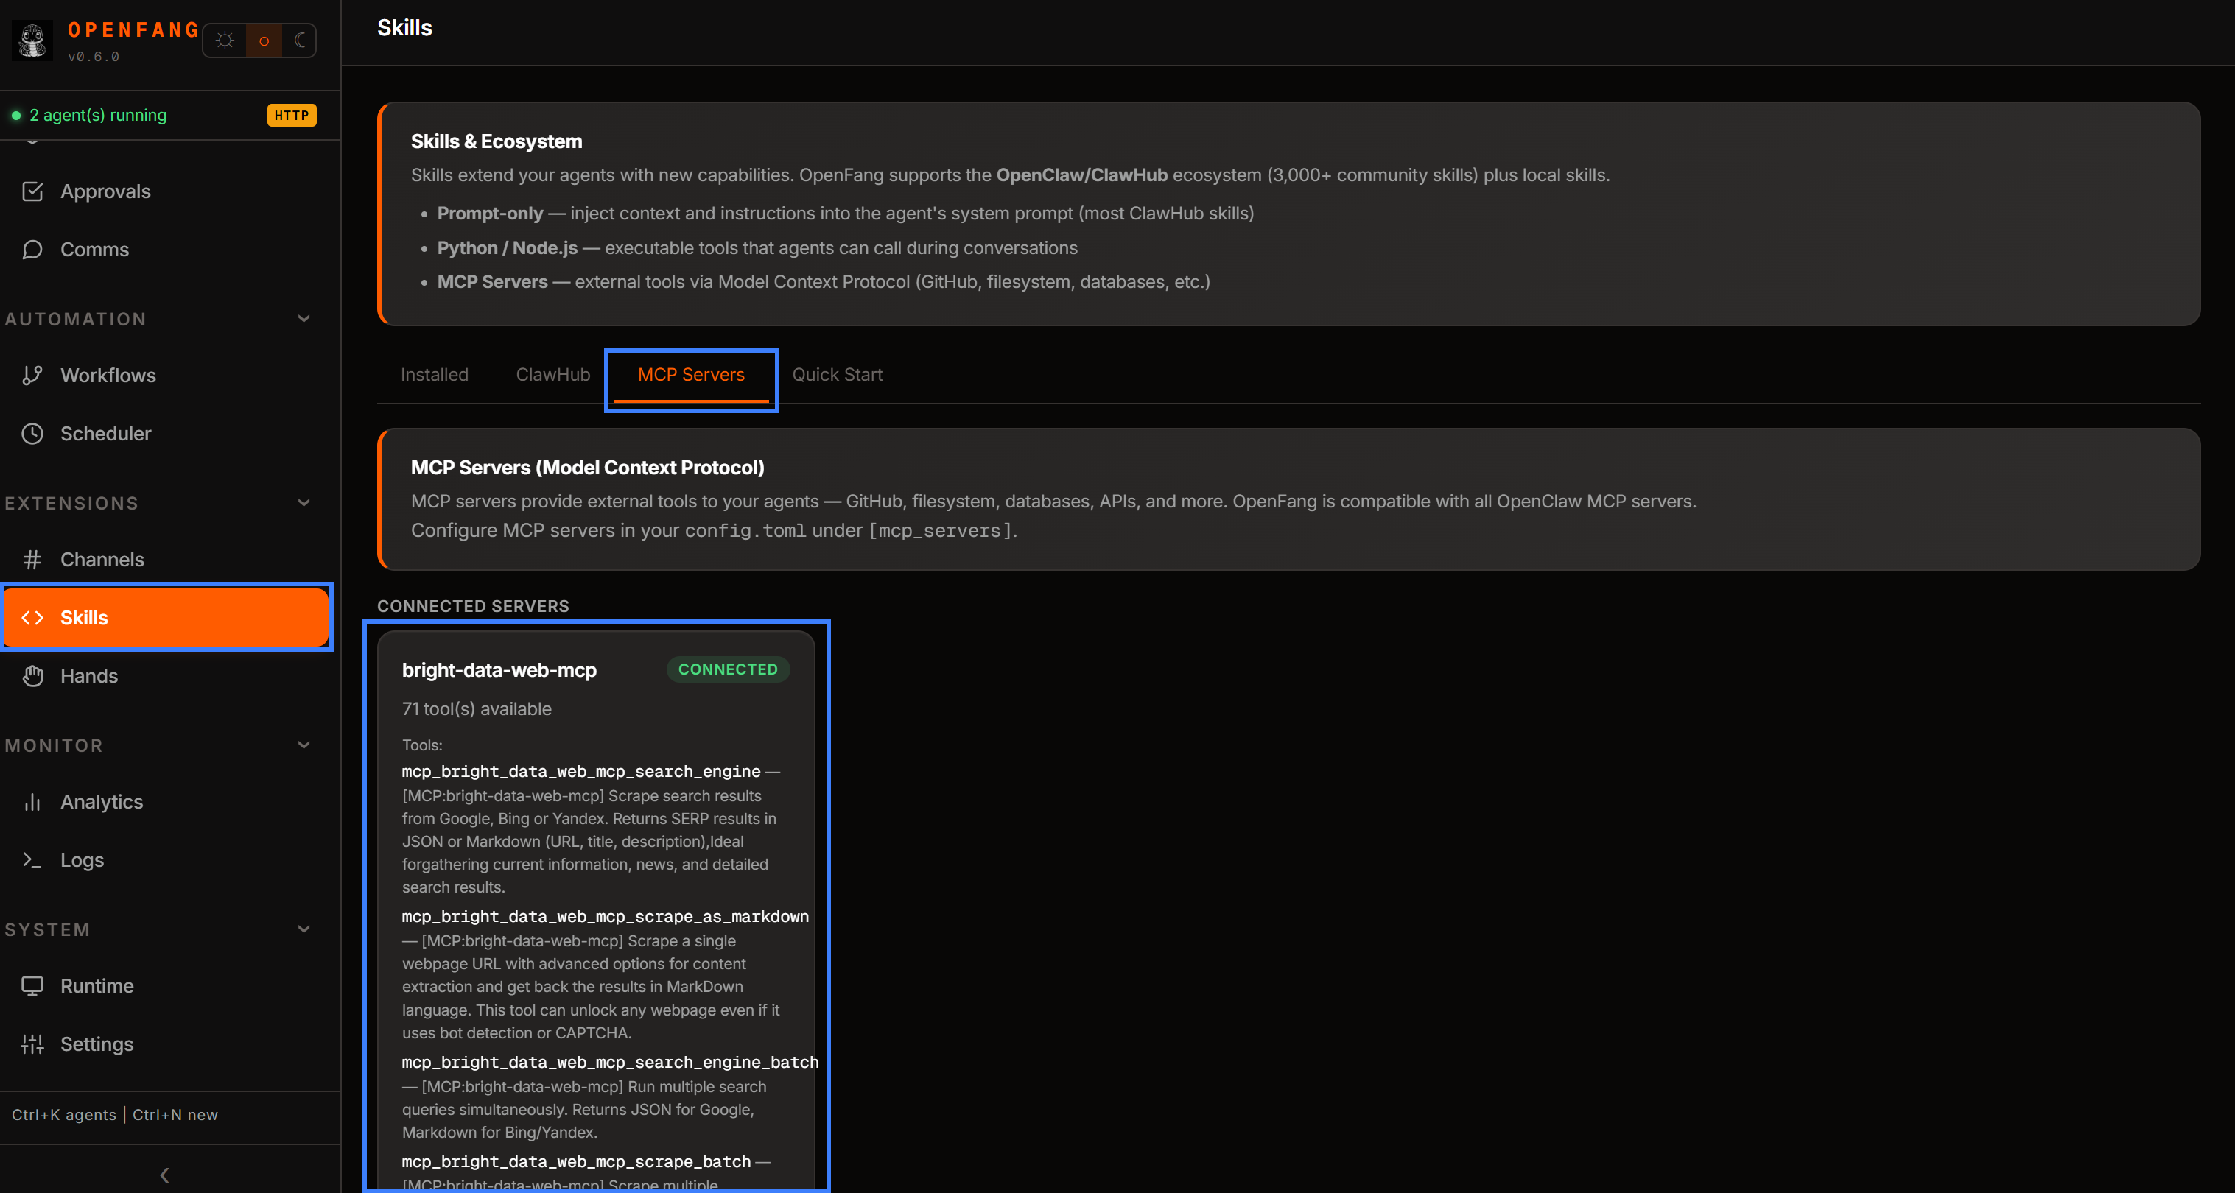Image resolution: width=2235 pixels, height=1193 pixels.
Task: Select the Scheduler icon
Action: 33,434
